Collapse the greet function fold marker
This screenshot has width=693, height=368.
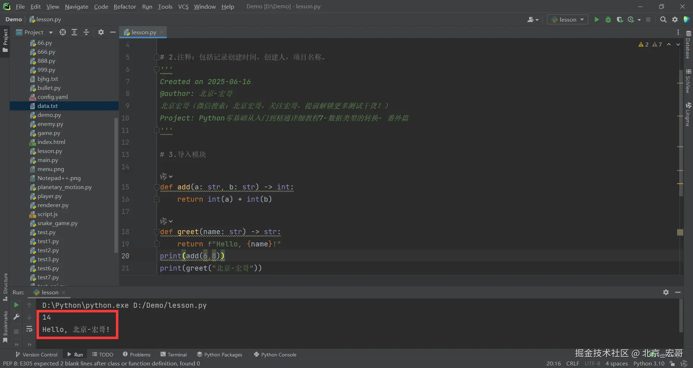157,232
